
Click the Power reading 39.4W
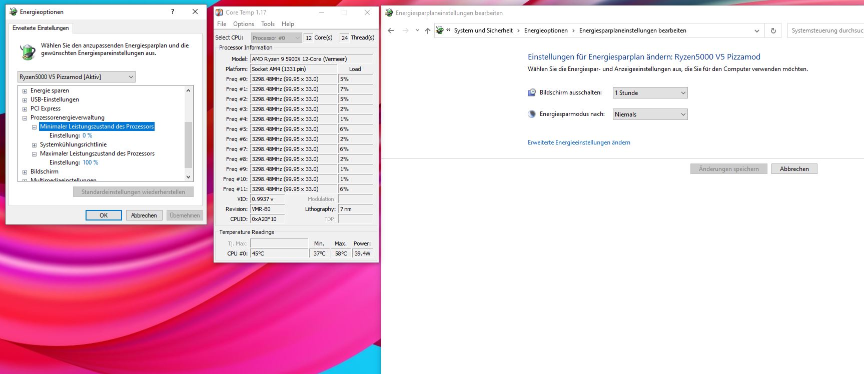click(362, 253)
